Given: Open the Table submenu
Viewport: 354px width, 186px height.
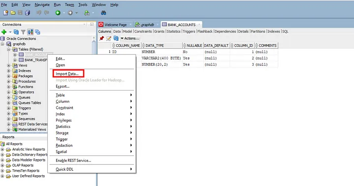Looking at the screenshot, I should pos(92,95).
